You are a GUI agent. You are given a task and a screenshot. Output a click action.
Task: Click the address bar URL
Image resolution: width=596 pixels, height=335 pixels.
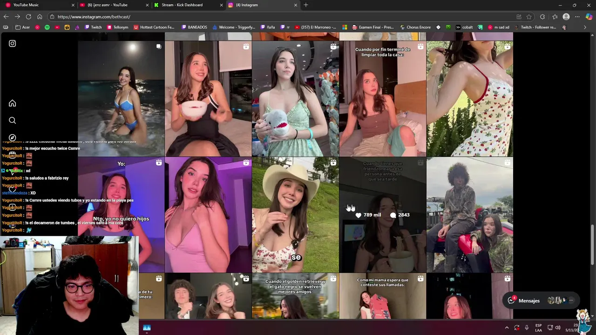pyautogui.click(x=94, y=17)
